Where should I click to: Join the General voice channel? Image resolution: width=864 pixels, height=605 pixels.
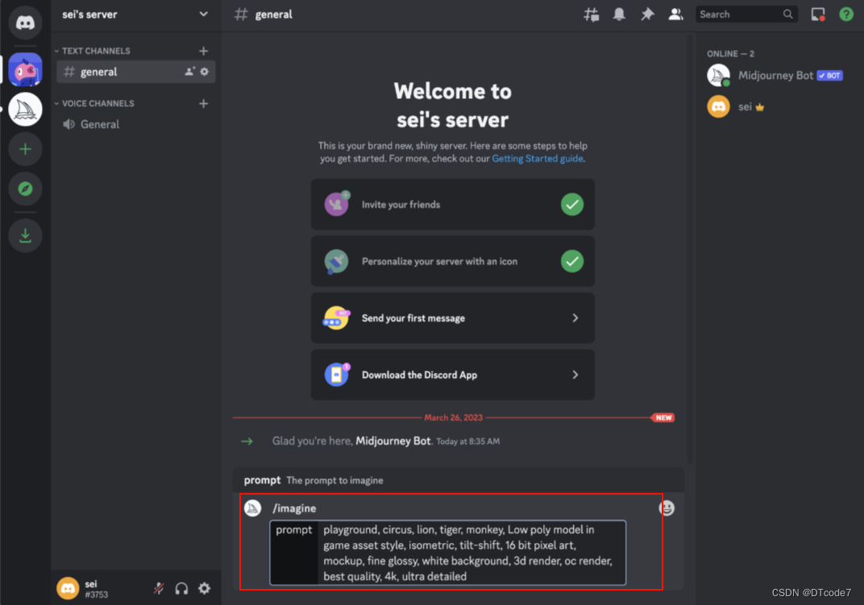(x=135, y=125)
